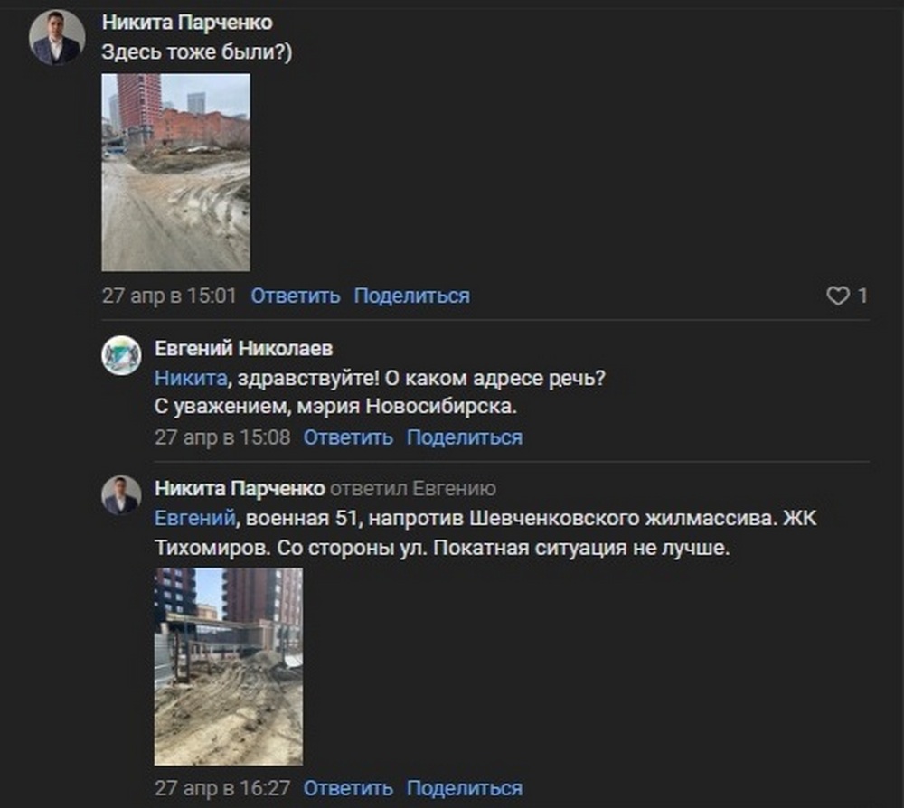
Task: Open the 27 апр в 16:27 timestamp
Action: point(222,788)
